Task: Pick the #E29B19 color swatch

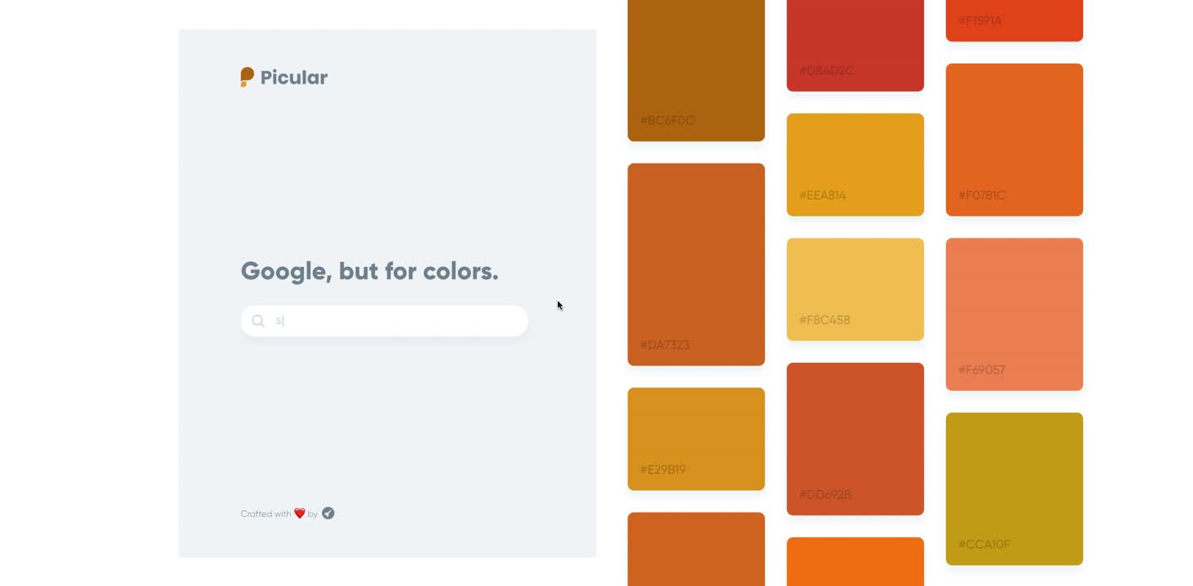Action: (696, 439)
